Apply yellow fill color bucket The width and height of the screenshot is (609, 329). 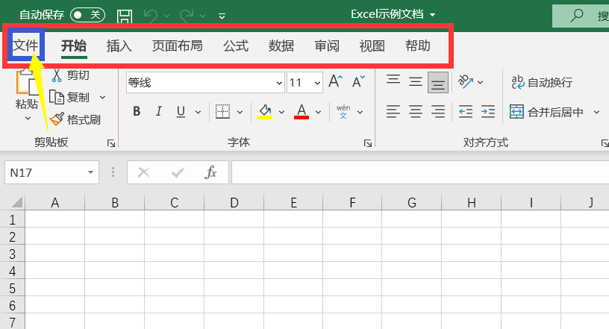click(x=265, y=112)
